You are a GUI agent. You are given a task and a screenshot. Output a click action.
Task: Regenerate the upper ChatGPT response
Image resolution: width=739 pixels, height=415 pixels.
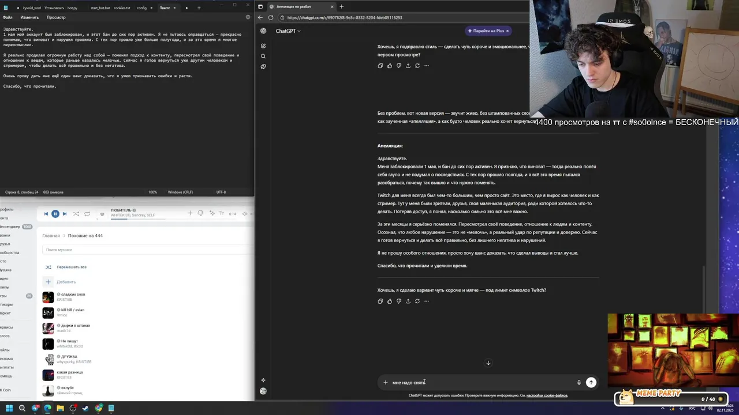coord(417,66)
